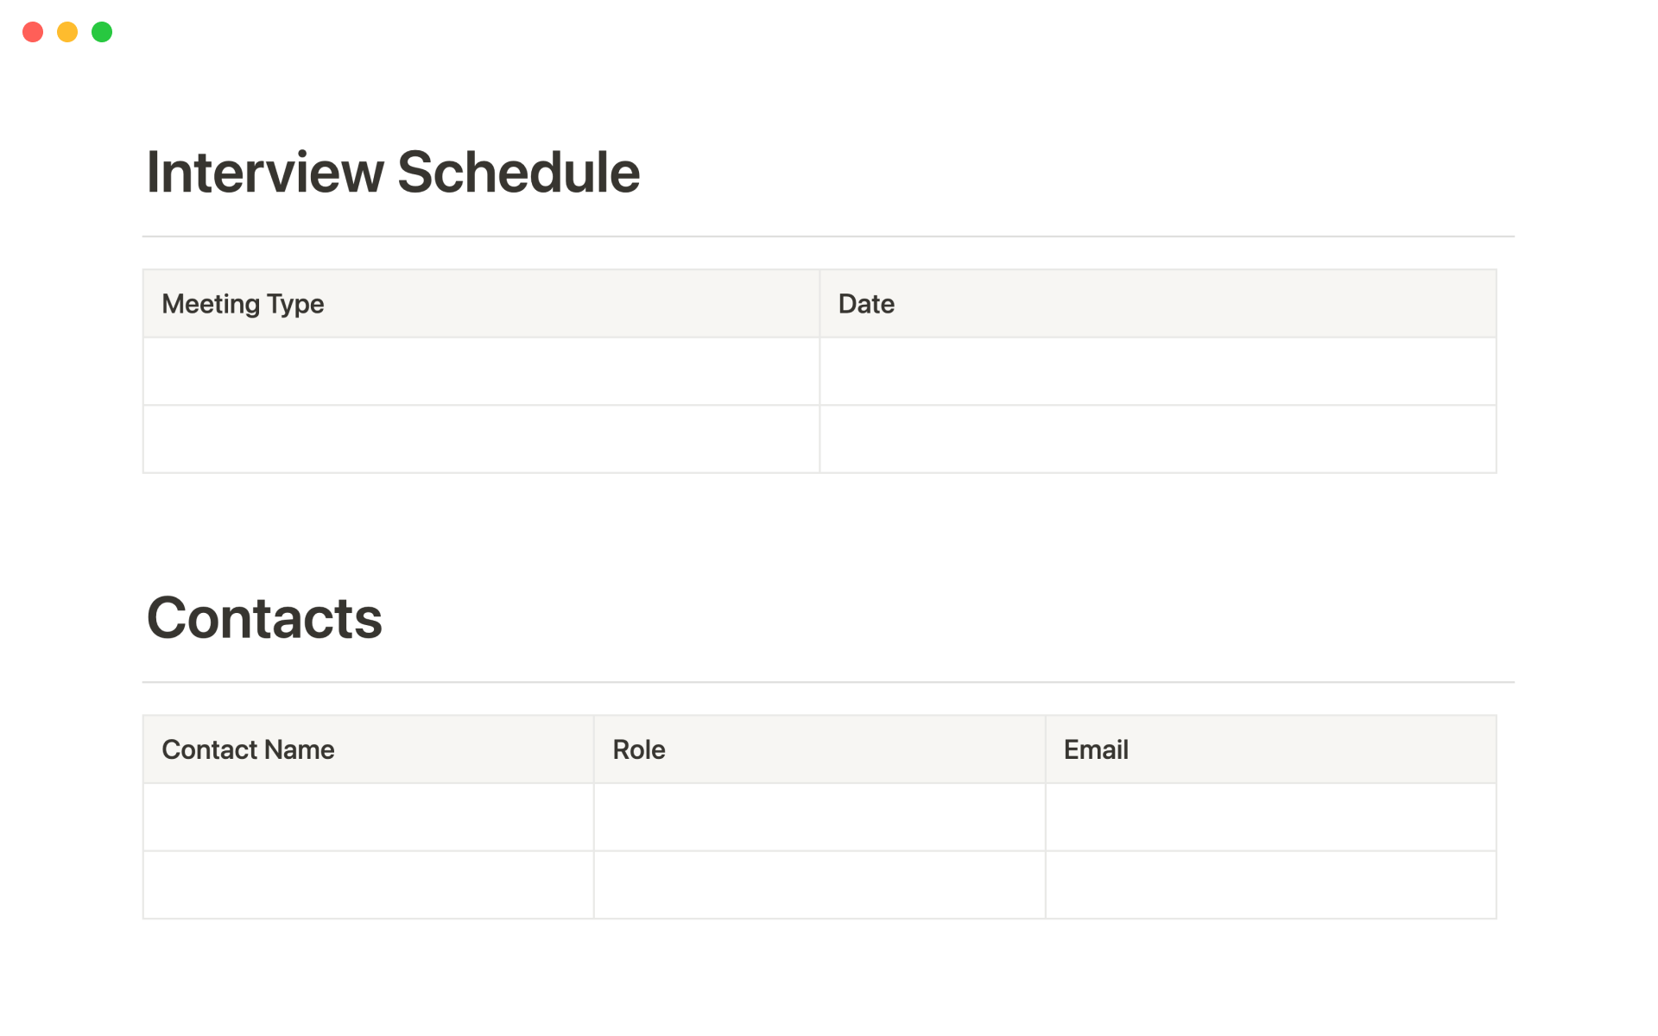Screen dimensions: 1658x1036
Task: Click the Interview Schedule heading
Action: (x=393, y=172)
